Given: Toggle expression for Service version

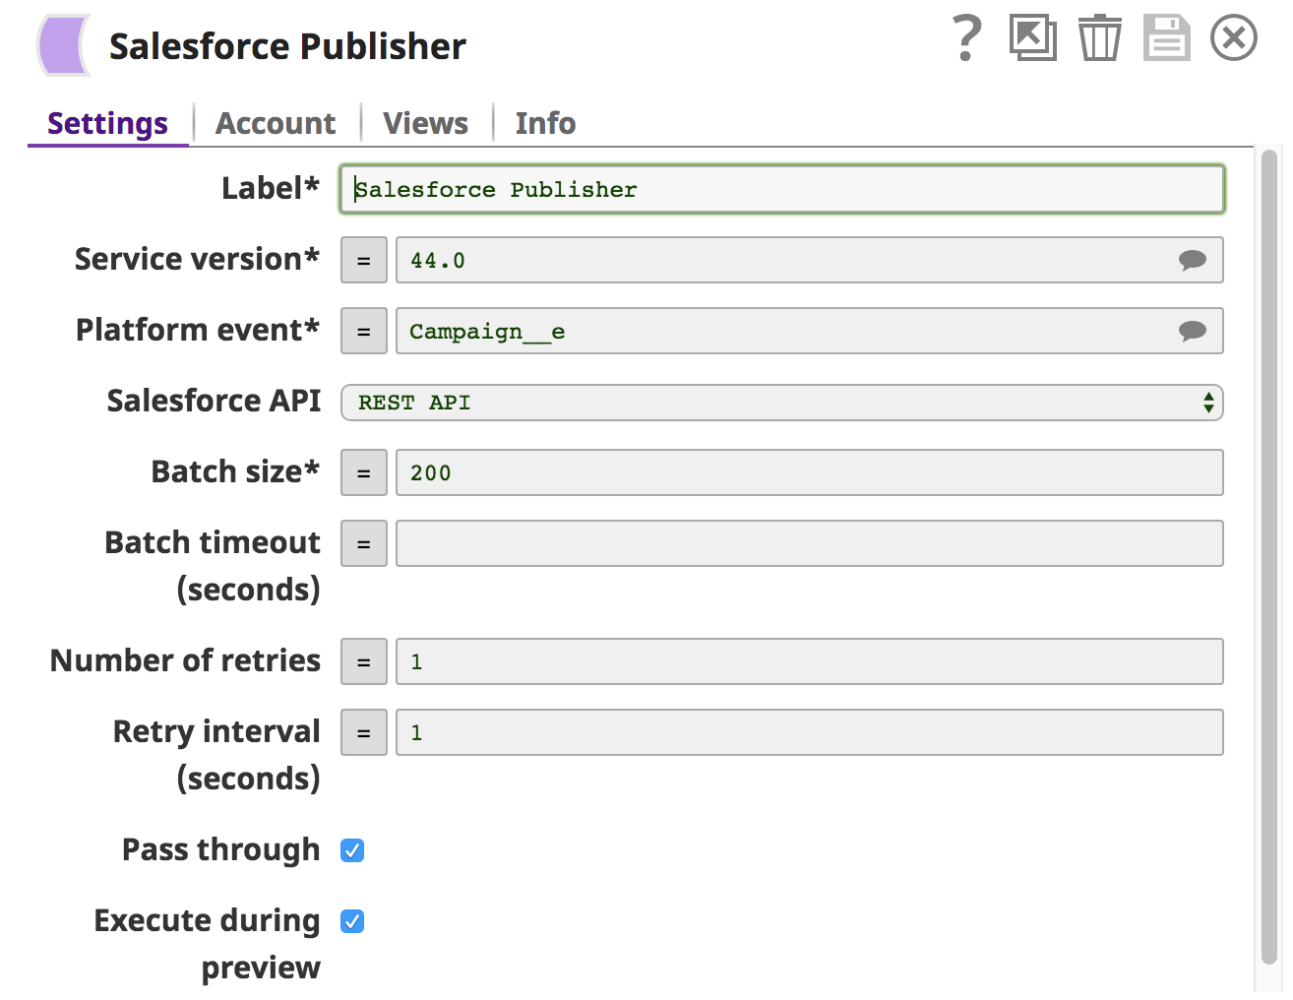Looking at the screenshot, I should (x=364, y=260).
